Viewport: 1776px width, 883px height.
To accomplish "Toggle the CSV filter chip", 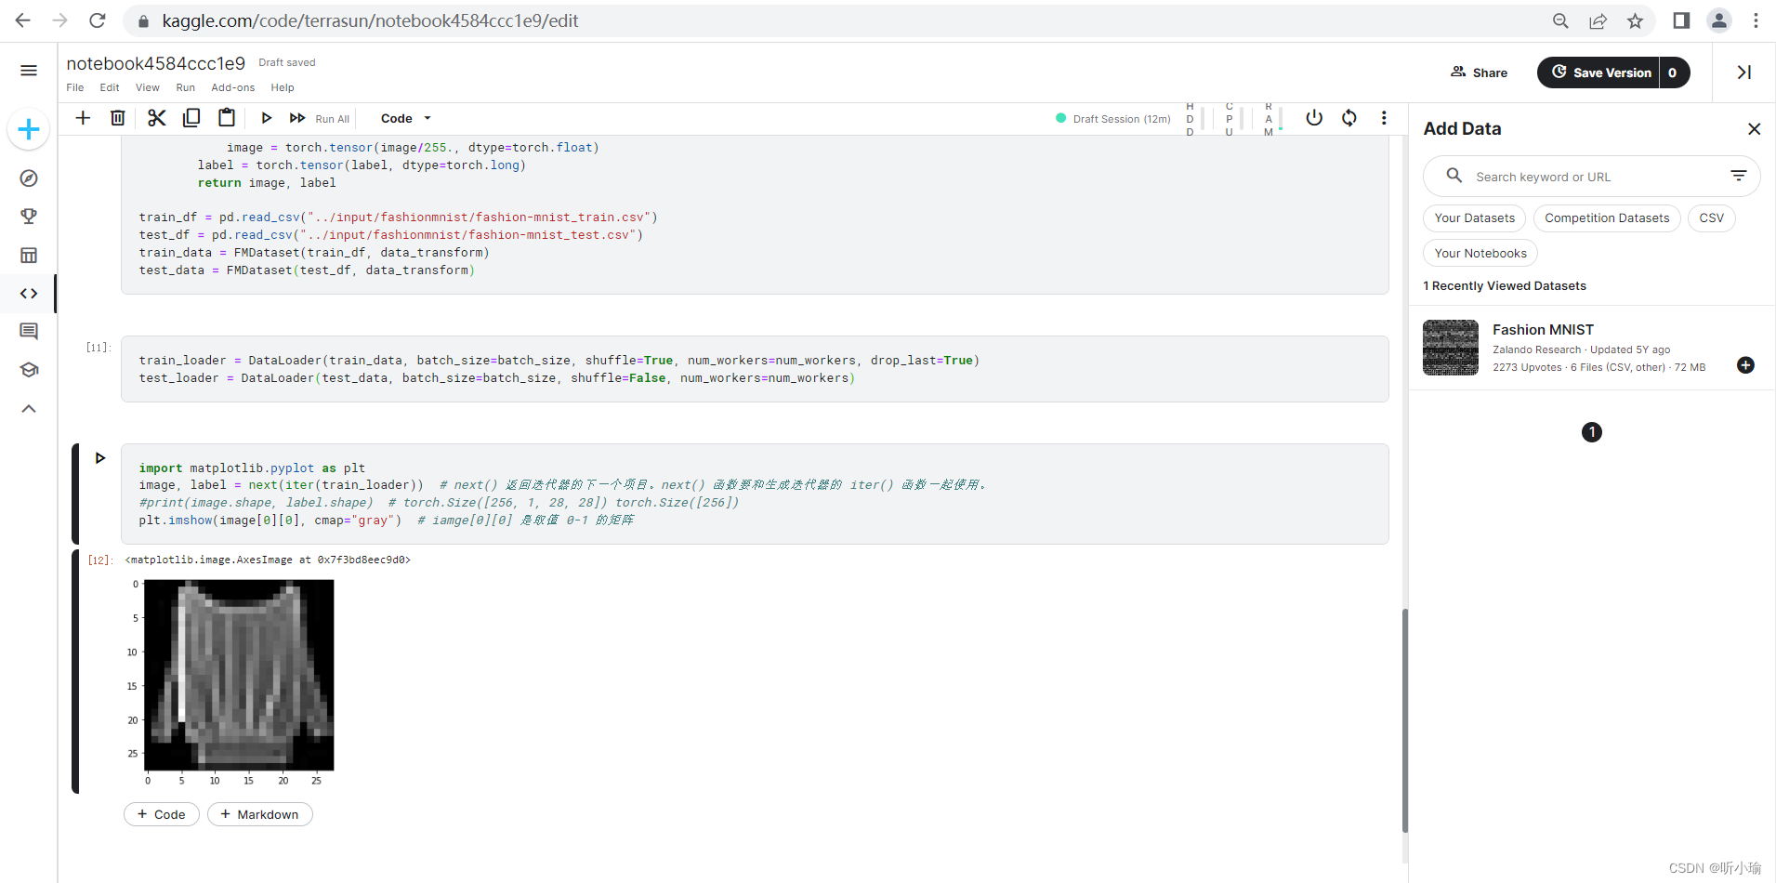I will (1711, 217).
